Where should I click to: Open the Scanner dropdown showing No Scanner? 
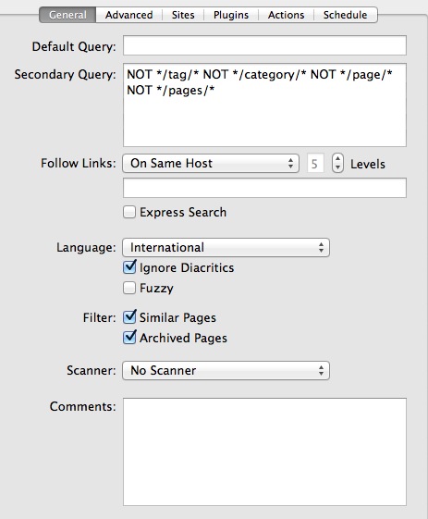(226, 370)
